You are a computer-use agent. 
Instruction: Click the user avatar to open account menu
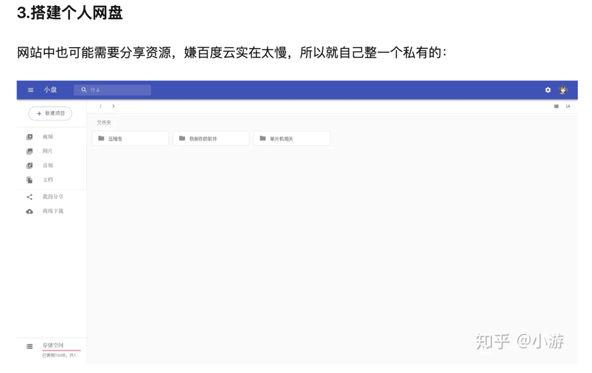click(563, 90)
